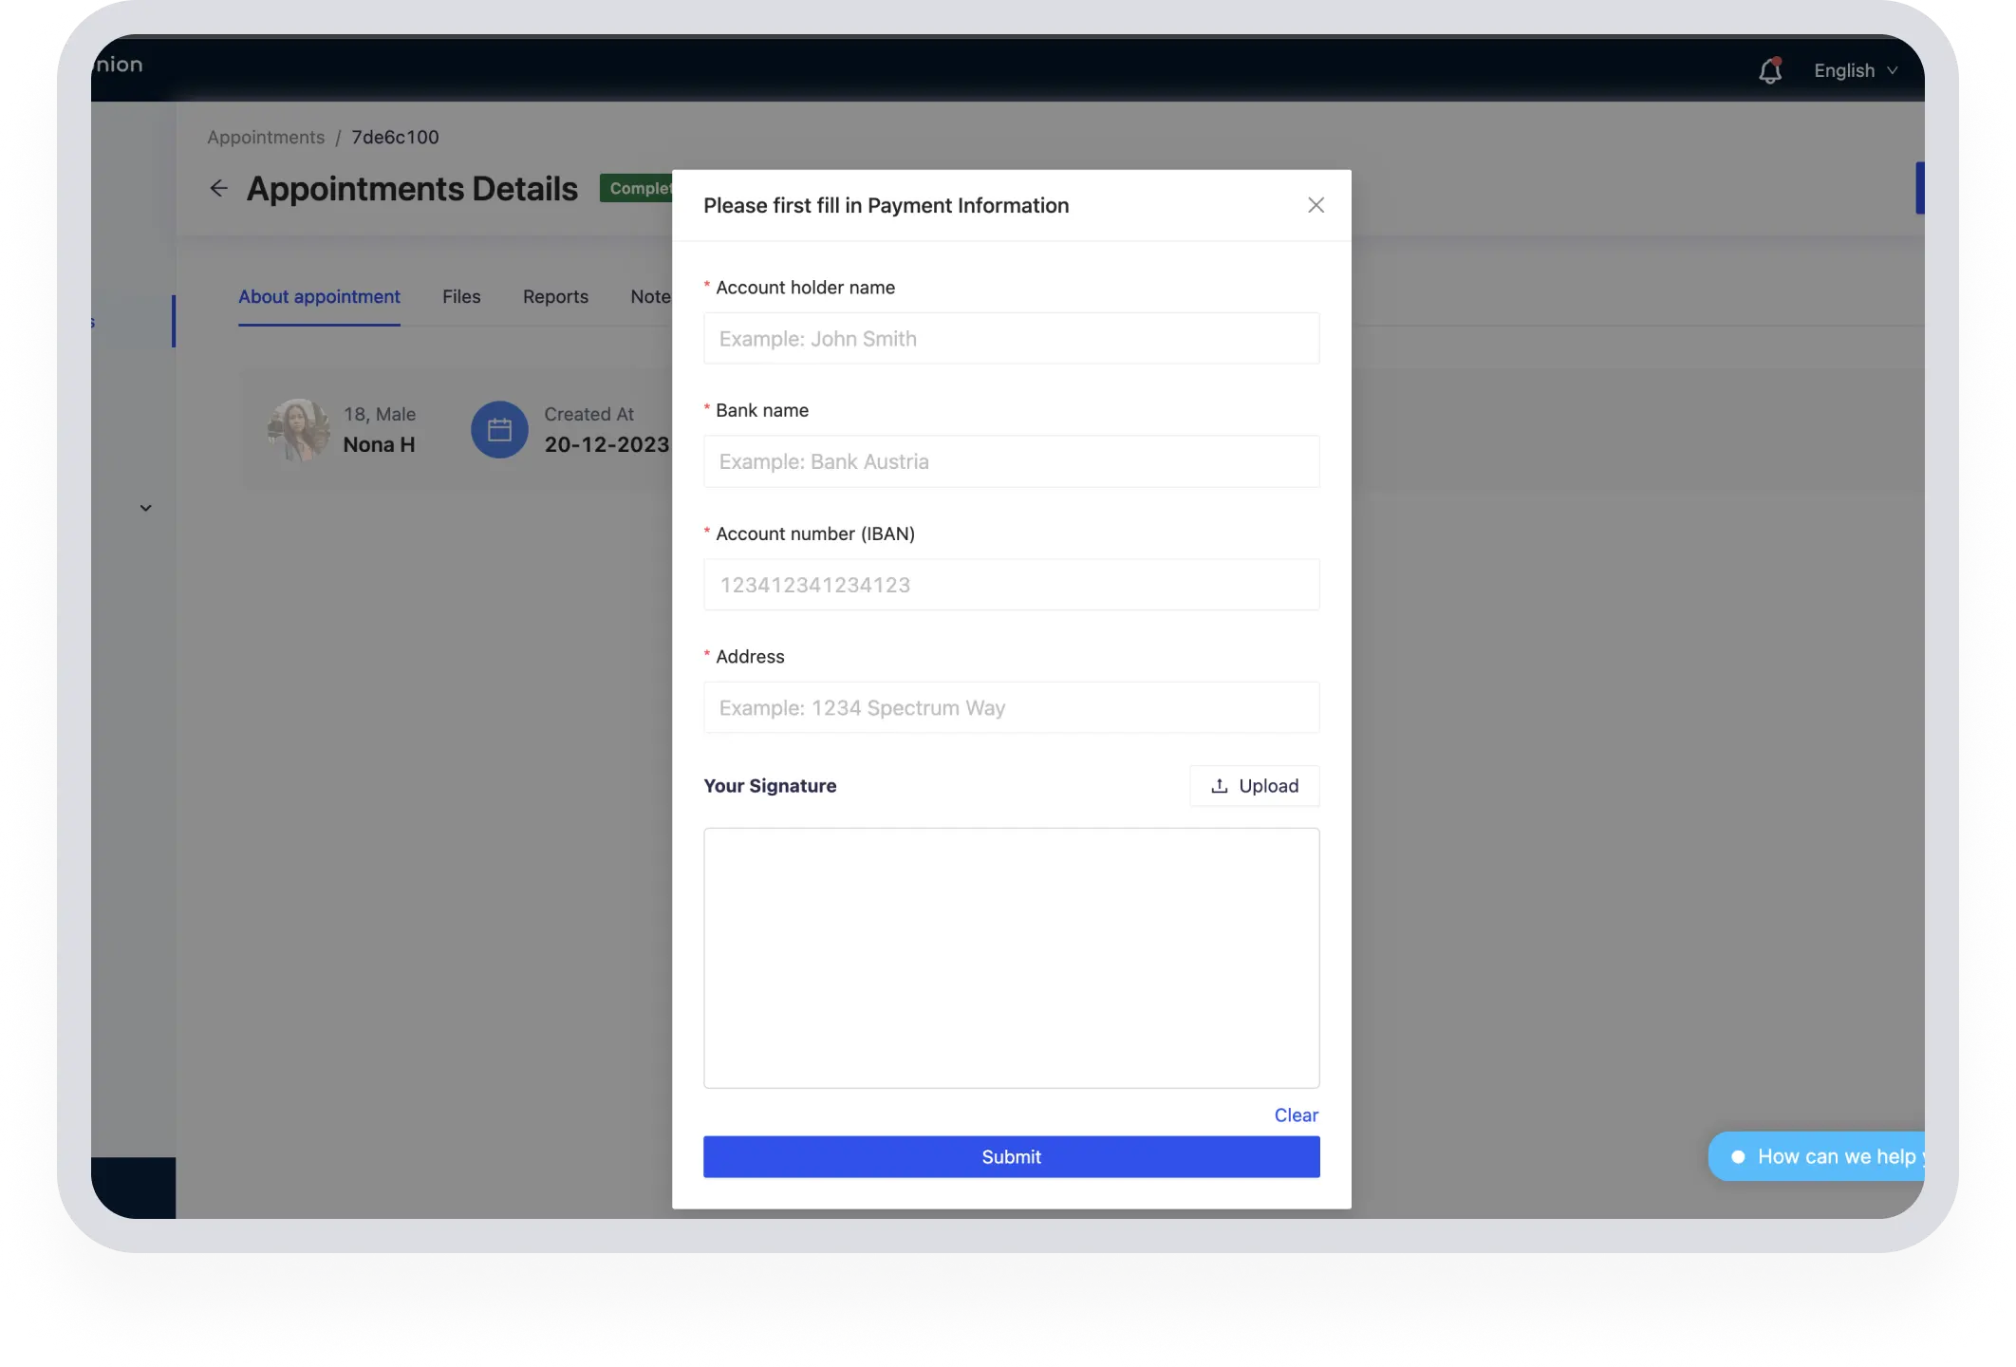This screenshot has height=1367, width=2016.
Task: Open the How can we help chat
Action: pos(1822,1156)
